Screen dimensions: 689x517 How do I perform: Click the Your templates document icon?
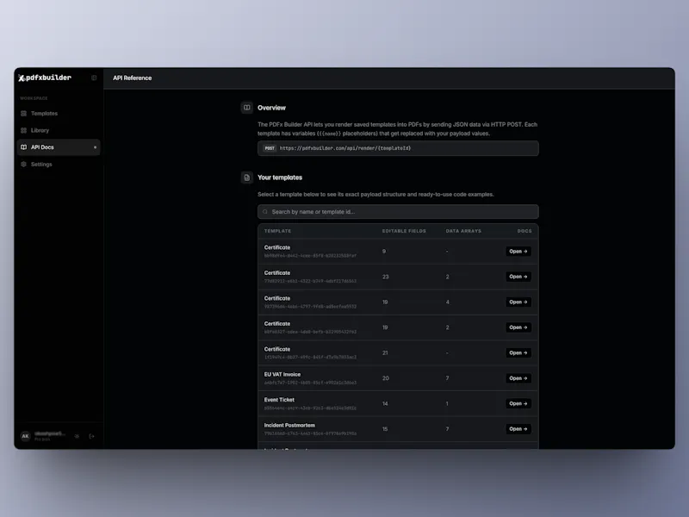[x=247, y=178]
